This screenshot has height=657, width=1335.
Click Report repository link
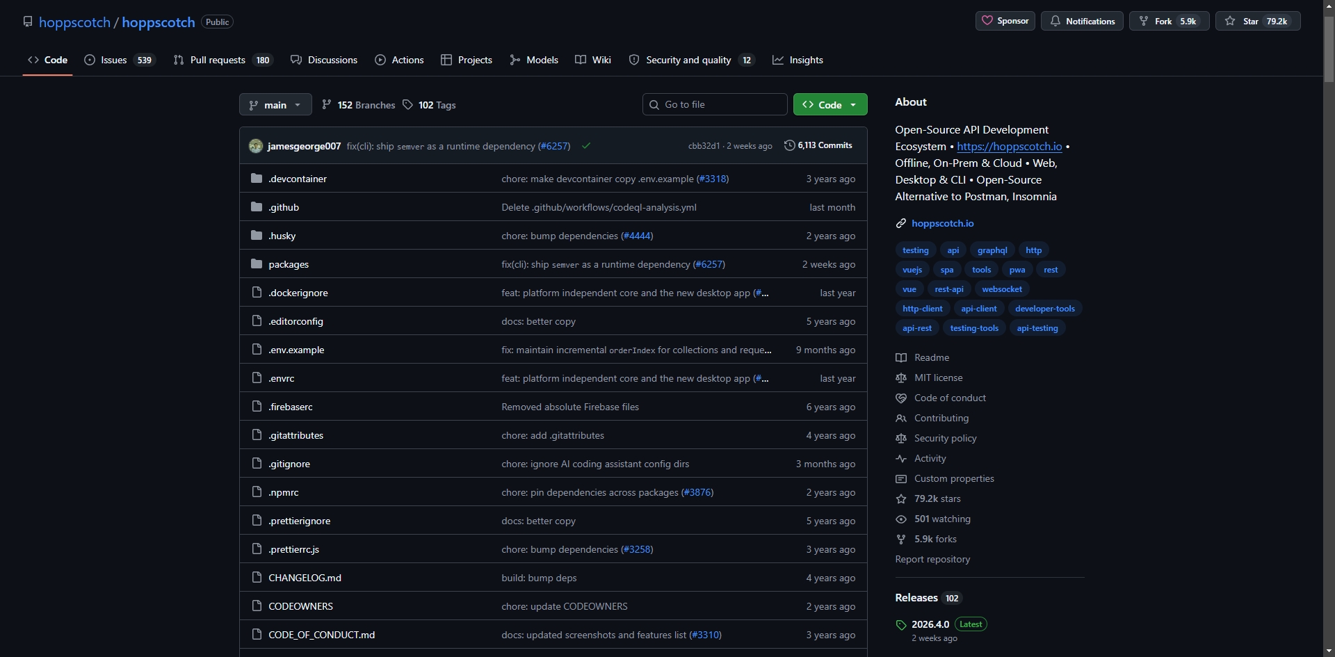click(932, 559)
